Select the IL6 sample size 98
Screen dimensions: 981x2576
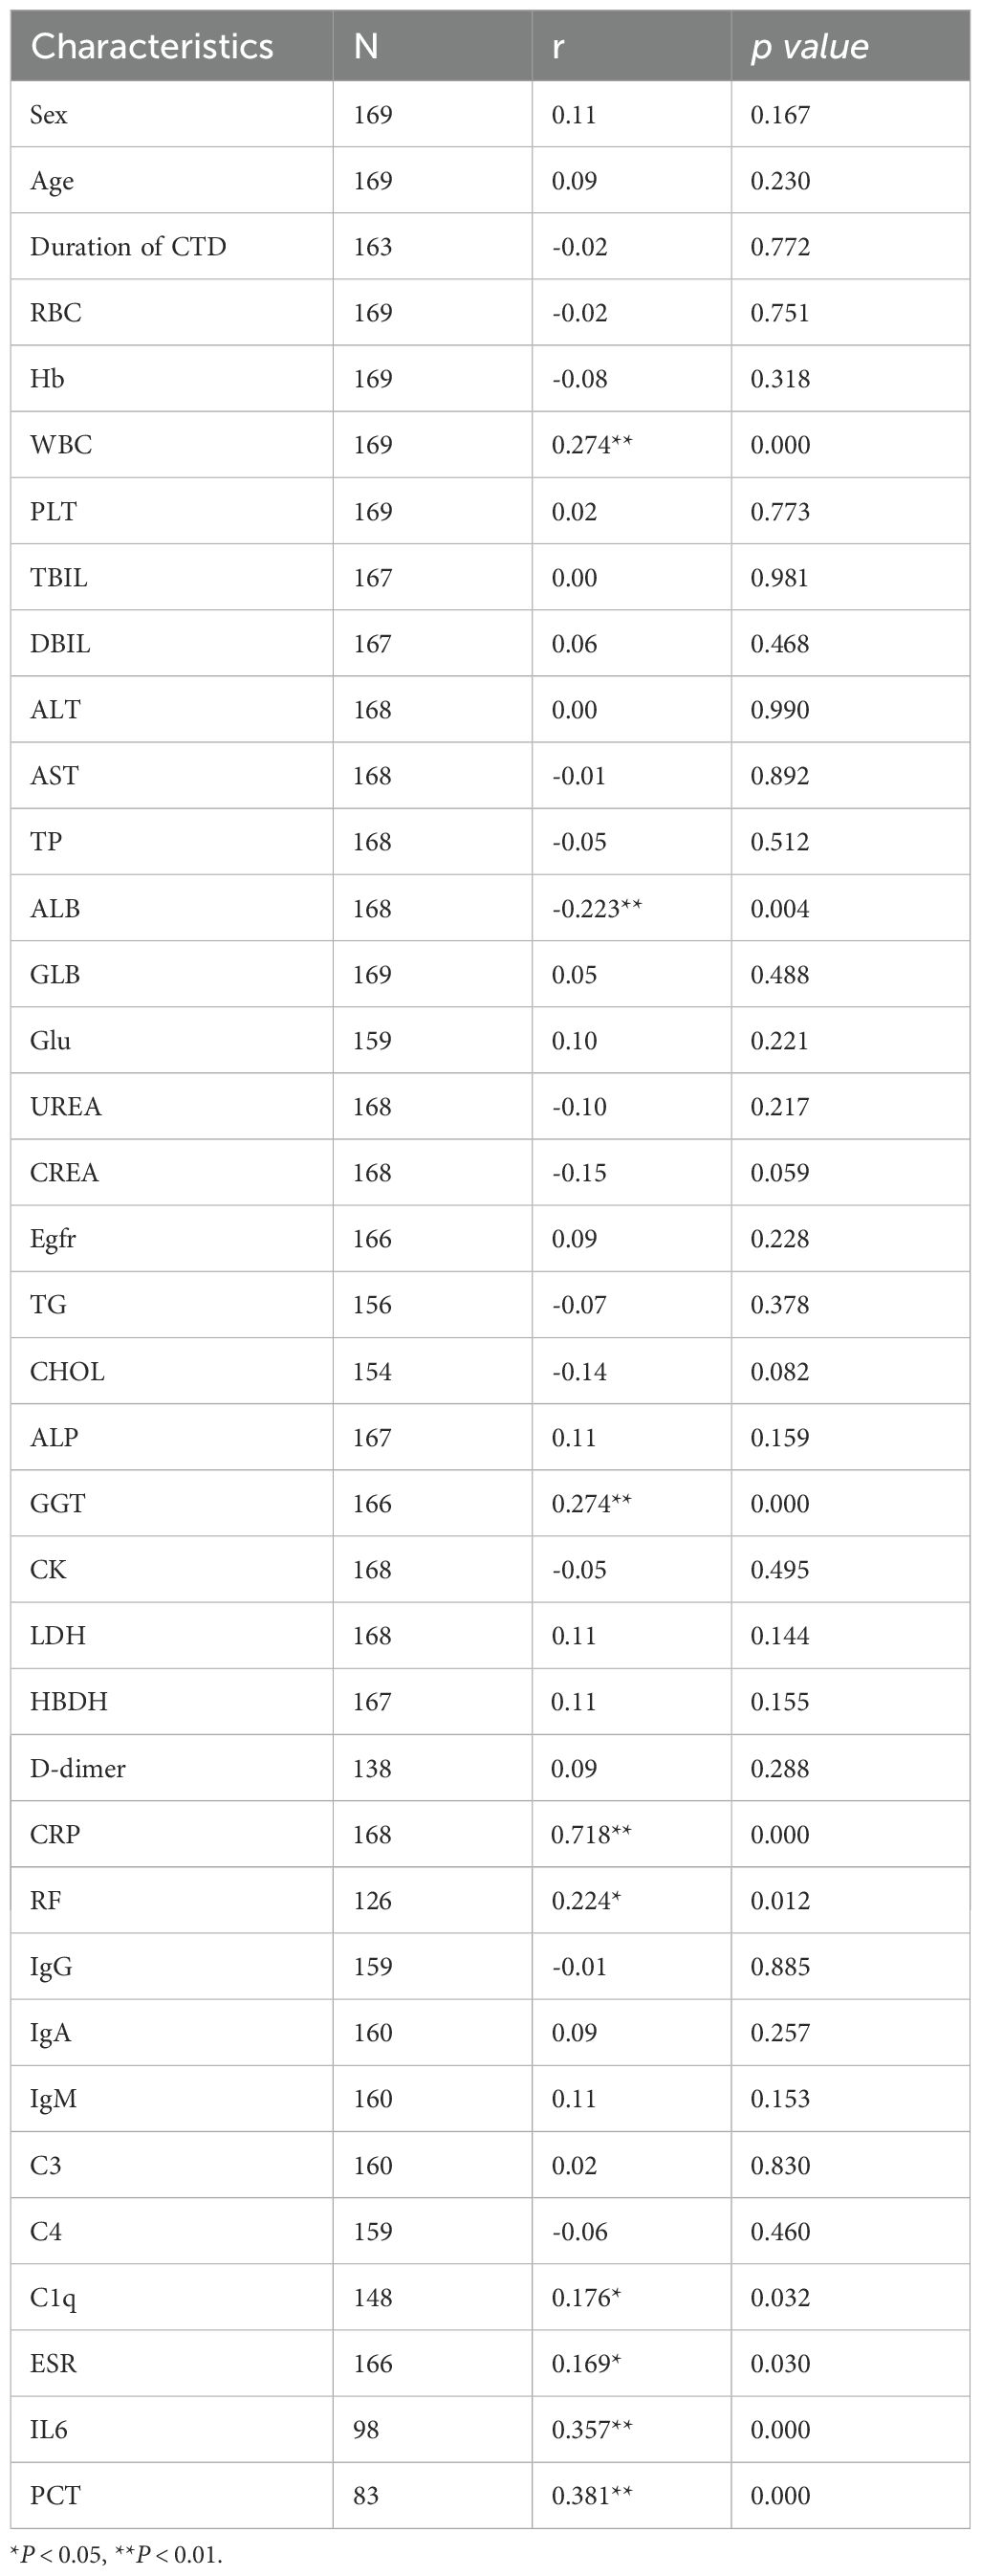[x=366, y=2429]
